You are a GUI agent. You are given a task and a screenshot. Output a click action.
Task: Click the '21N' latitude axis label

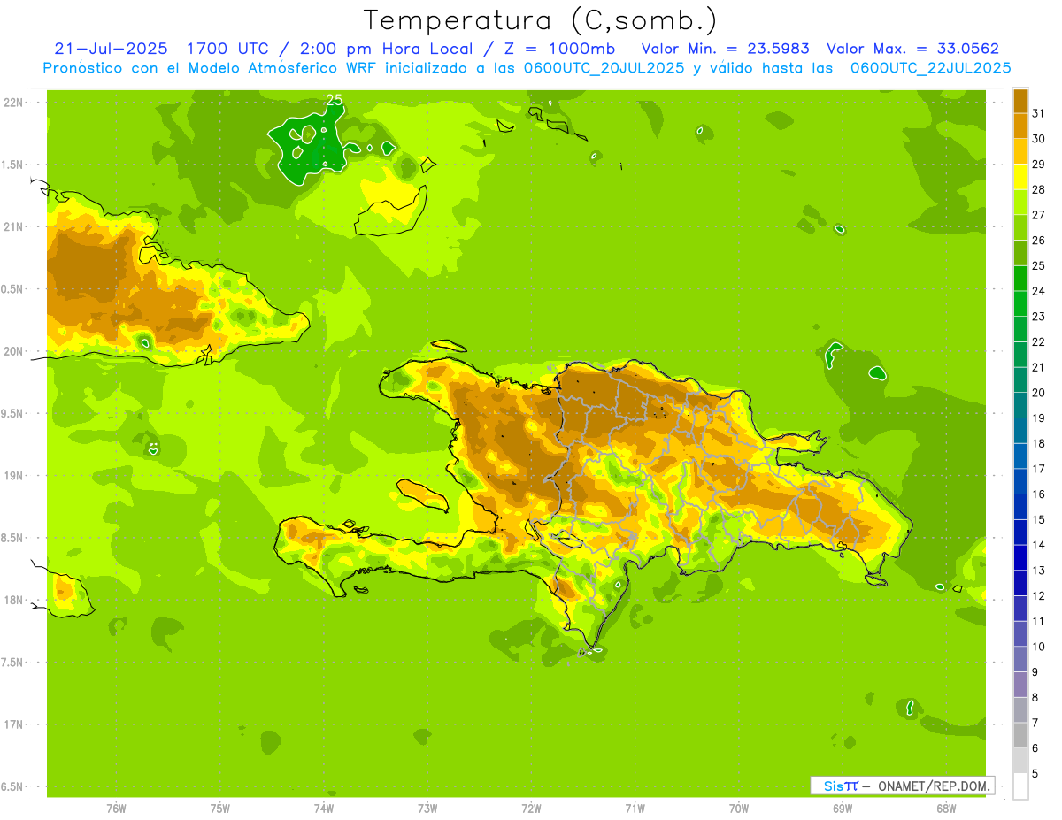[14, 226]
